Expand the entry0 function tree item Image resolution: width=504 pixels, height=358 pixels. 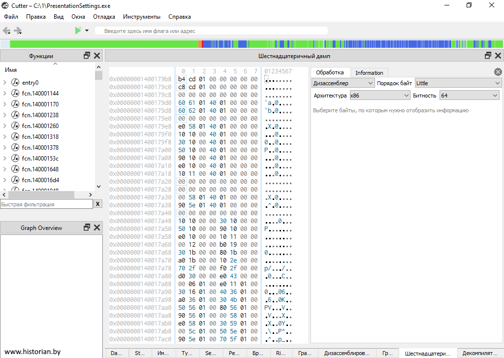pyautogui.click(x=5, y=83)
